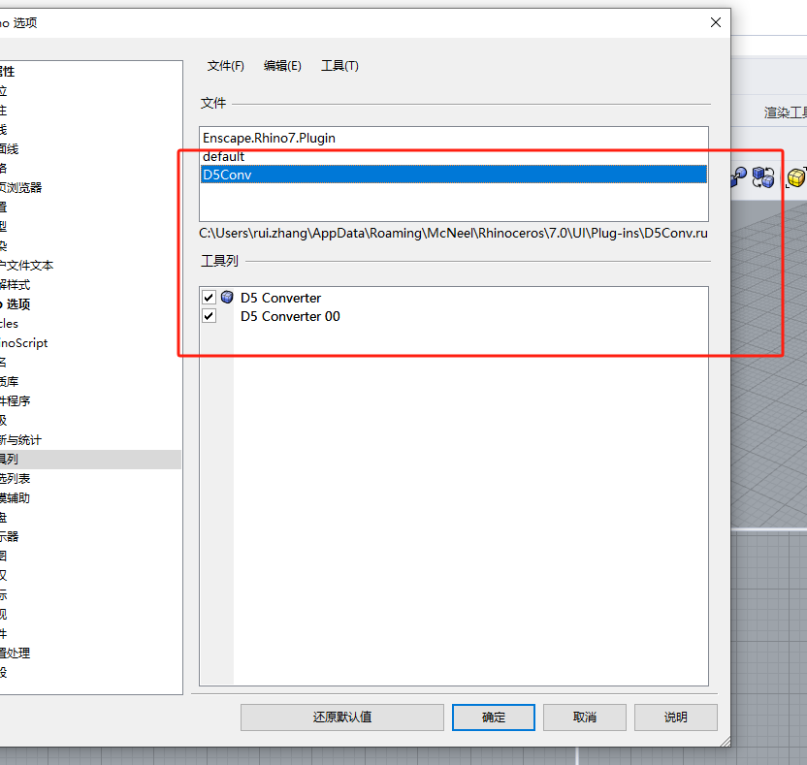This screenshot has height=765, width=807.
Task: Select the 示器 tree item
Action: click(10, 536)
